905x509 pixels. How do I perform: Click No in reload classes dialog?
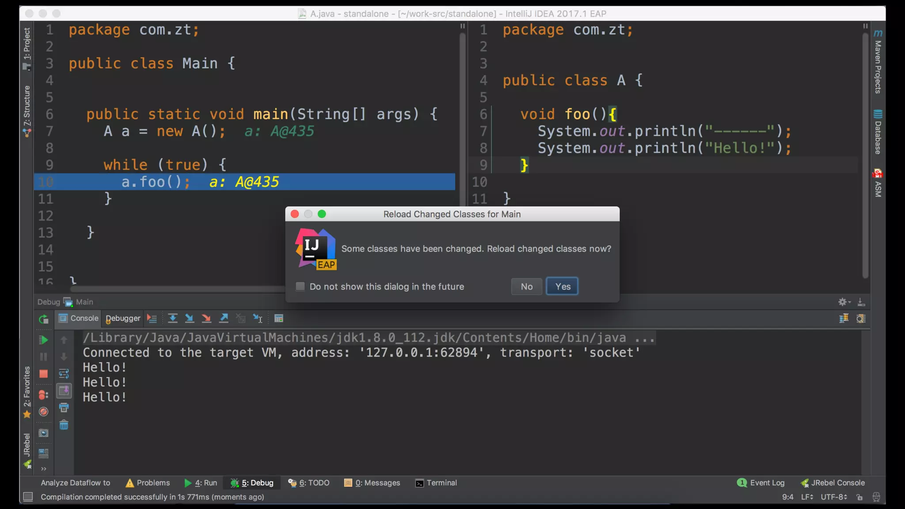(526, 286)
